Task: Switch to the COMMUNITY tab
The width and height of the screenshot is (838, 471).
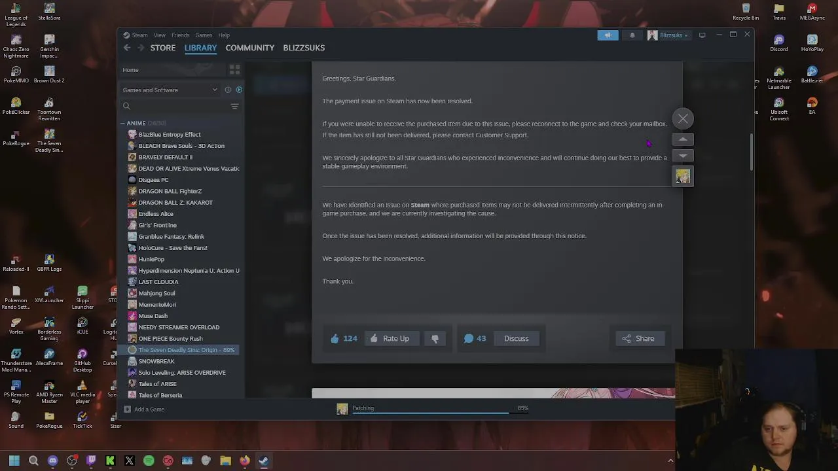Action: [x=249, y=48]
